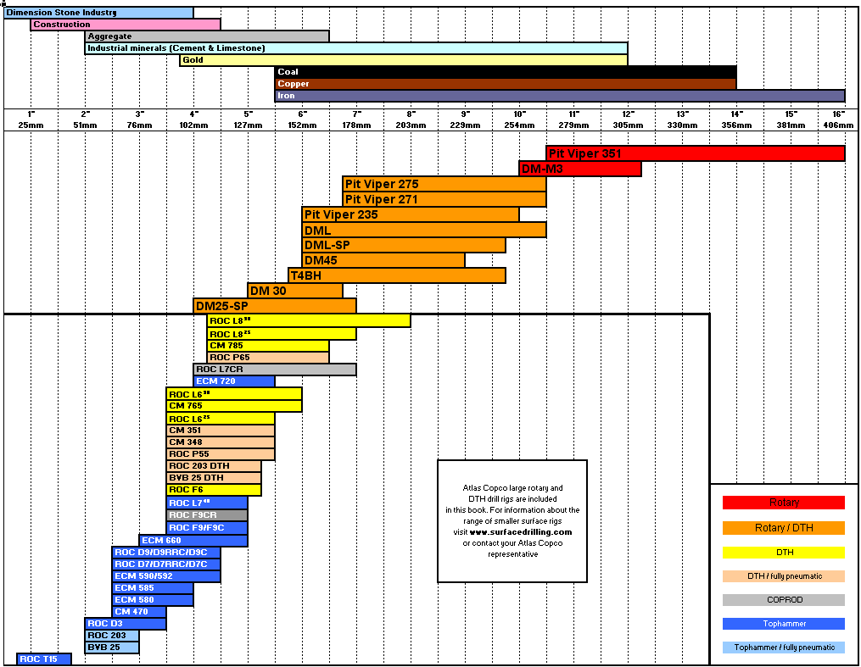861x667 pixels.
Task: Click the CM 785 bar
Action: pos(269,346)
